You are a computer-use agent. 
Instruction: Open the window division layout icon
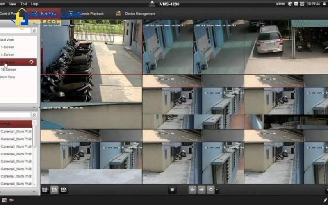45,190
